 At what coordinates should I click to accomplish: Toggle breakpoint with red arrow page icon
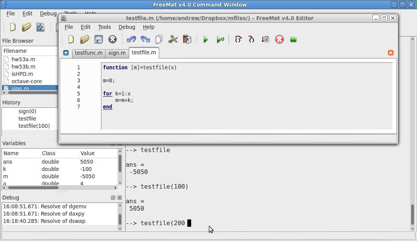click(x=265, y=40)
